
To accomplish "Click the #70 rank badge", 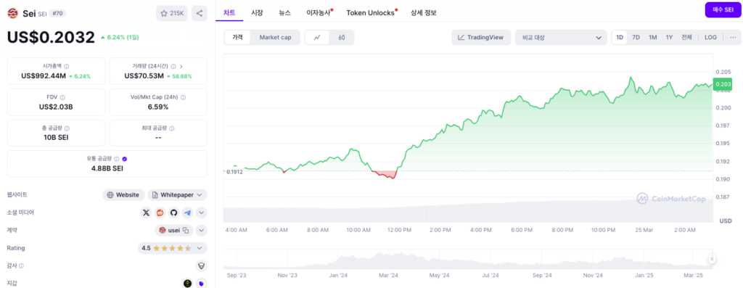I will coord(58,13).
